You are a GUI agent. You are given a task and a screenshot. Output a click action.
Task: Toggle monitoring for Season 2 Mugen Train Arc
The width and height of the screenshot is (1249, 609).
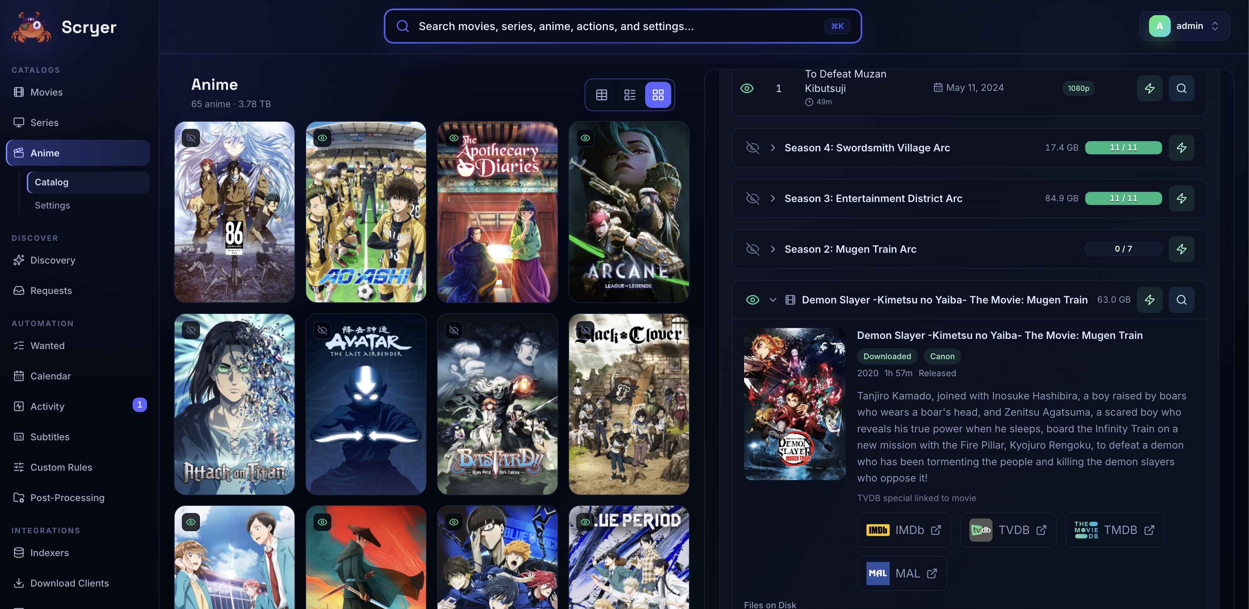pos(752,249)
